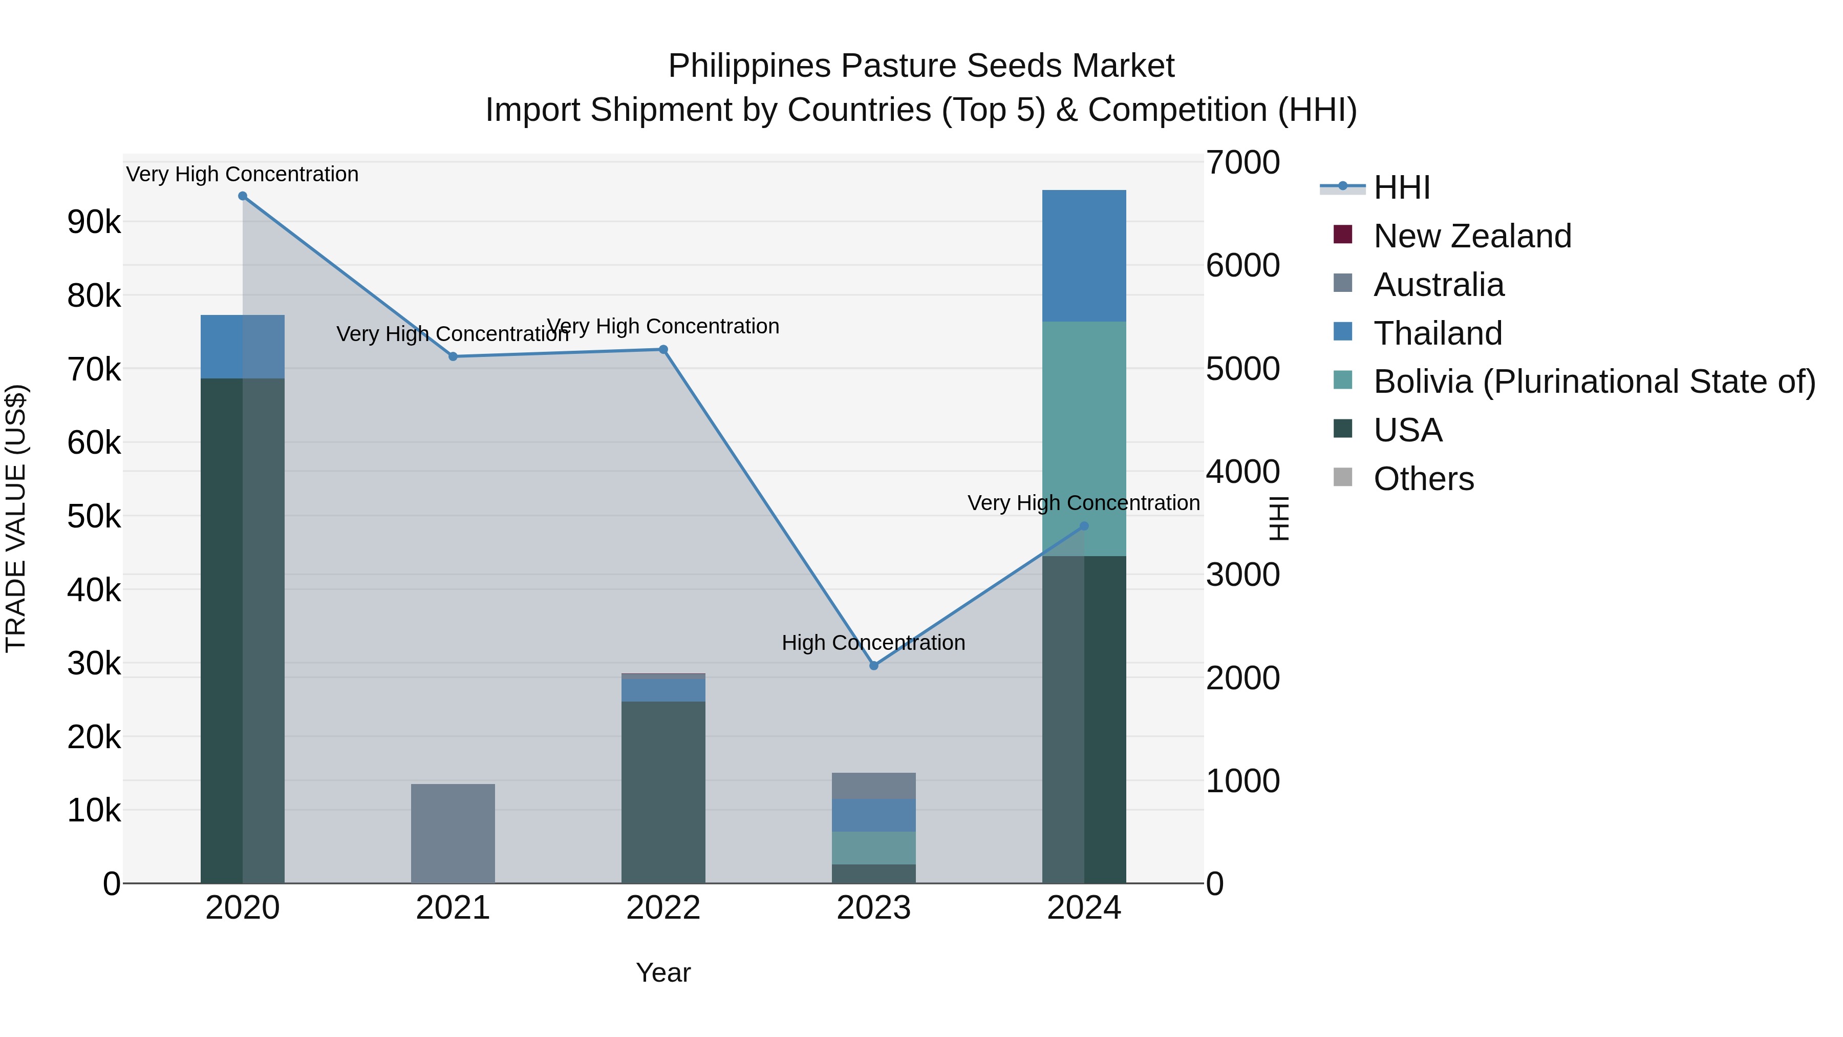Hide the USA legend series
Screen dimensions: 1843x1037
(1388, 430)
